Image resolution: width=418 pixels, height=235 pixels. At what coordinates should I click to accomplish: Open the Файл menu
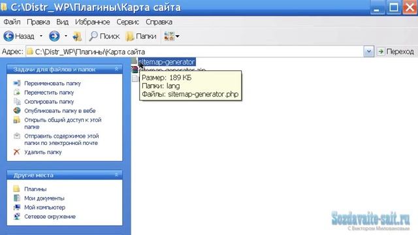click(12, 22)
